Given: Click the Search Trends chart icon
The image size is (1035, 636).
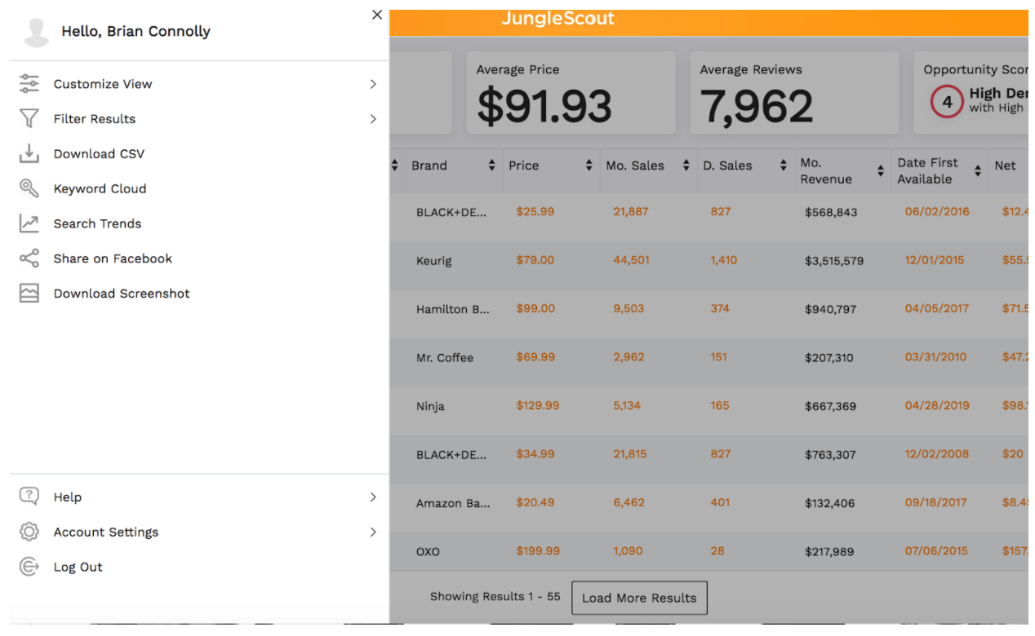Looking at the screenshot, I should click(x=29, y=223).
